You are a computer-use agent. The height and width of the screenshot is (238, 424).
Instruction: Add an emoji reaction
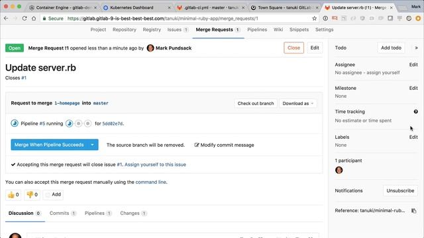53,194
